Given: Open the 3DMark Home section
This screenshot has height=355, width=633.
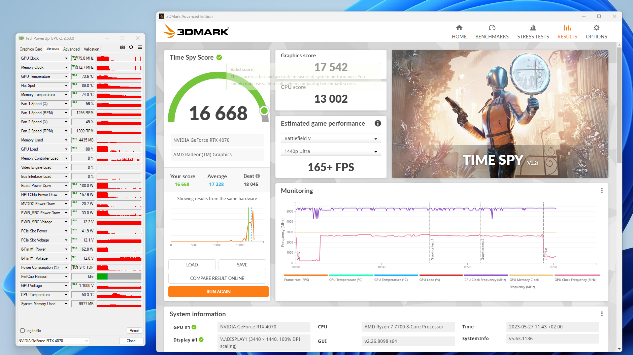Looking at the screenshot, I should click(x=459, y=32).
